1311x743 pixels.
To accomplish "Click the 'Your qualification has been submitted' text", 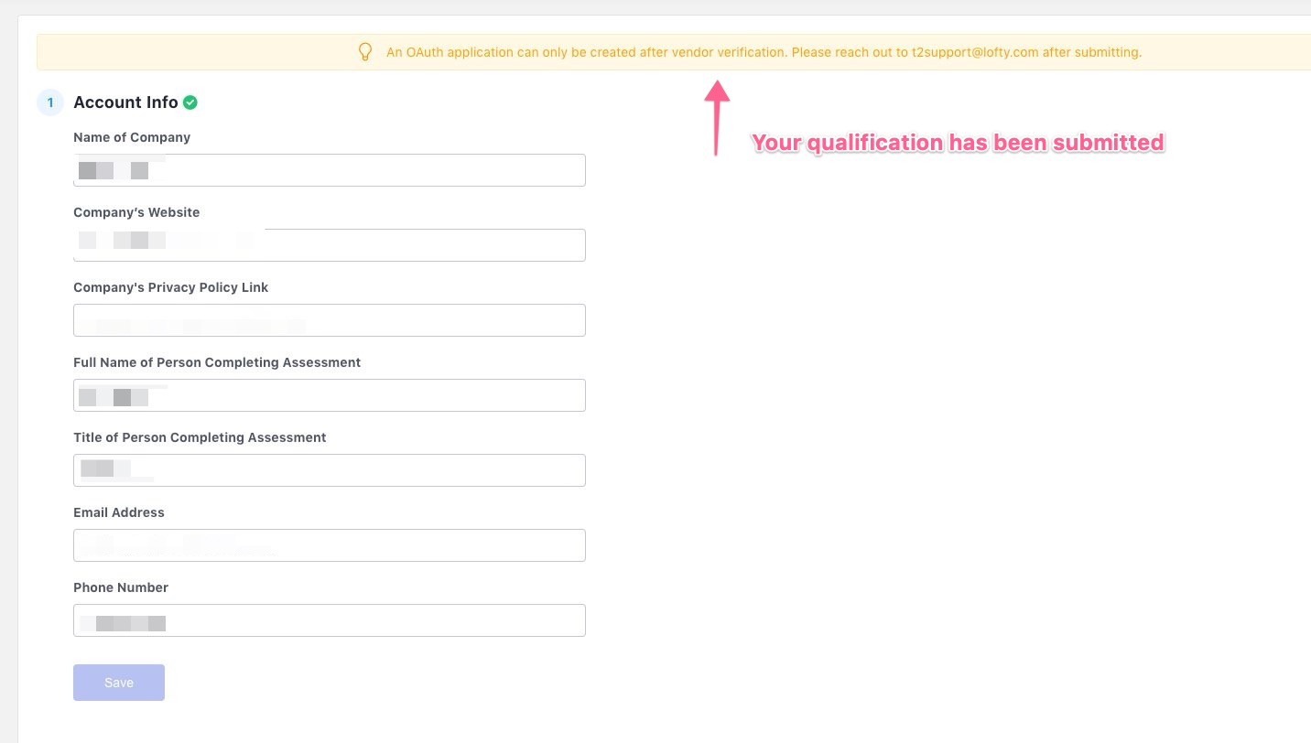I will coord(958,143).
